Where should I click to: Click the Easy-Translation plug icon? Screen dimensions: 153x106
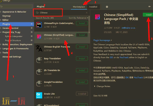(x=39, y=60)
